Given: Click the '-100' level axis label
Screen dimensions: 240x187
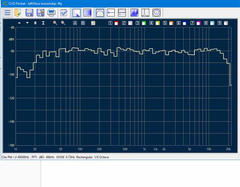Looking at the screenshot, I should (11, 75).
